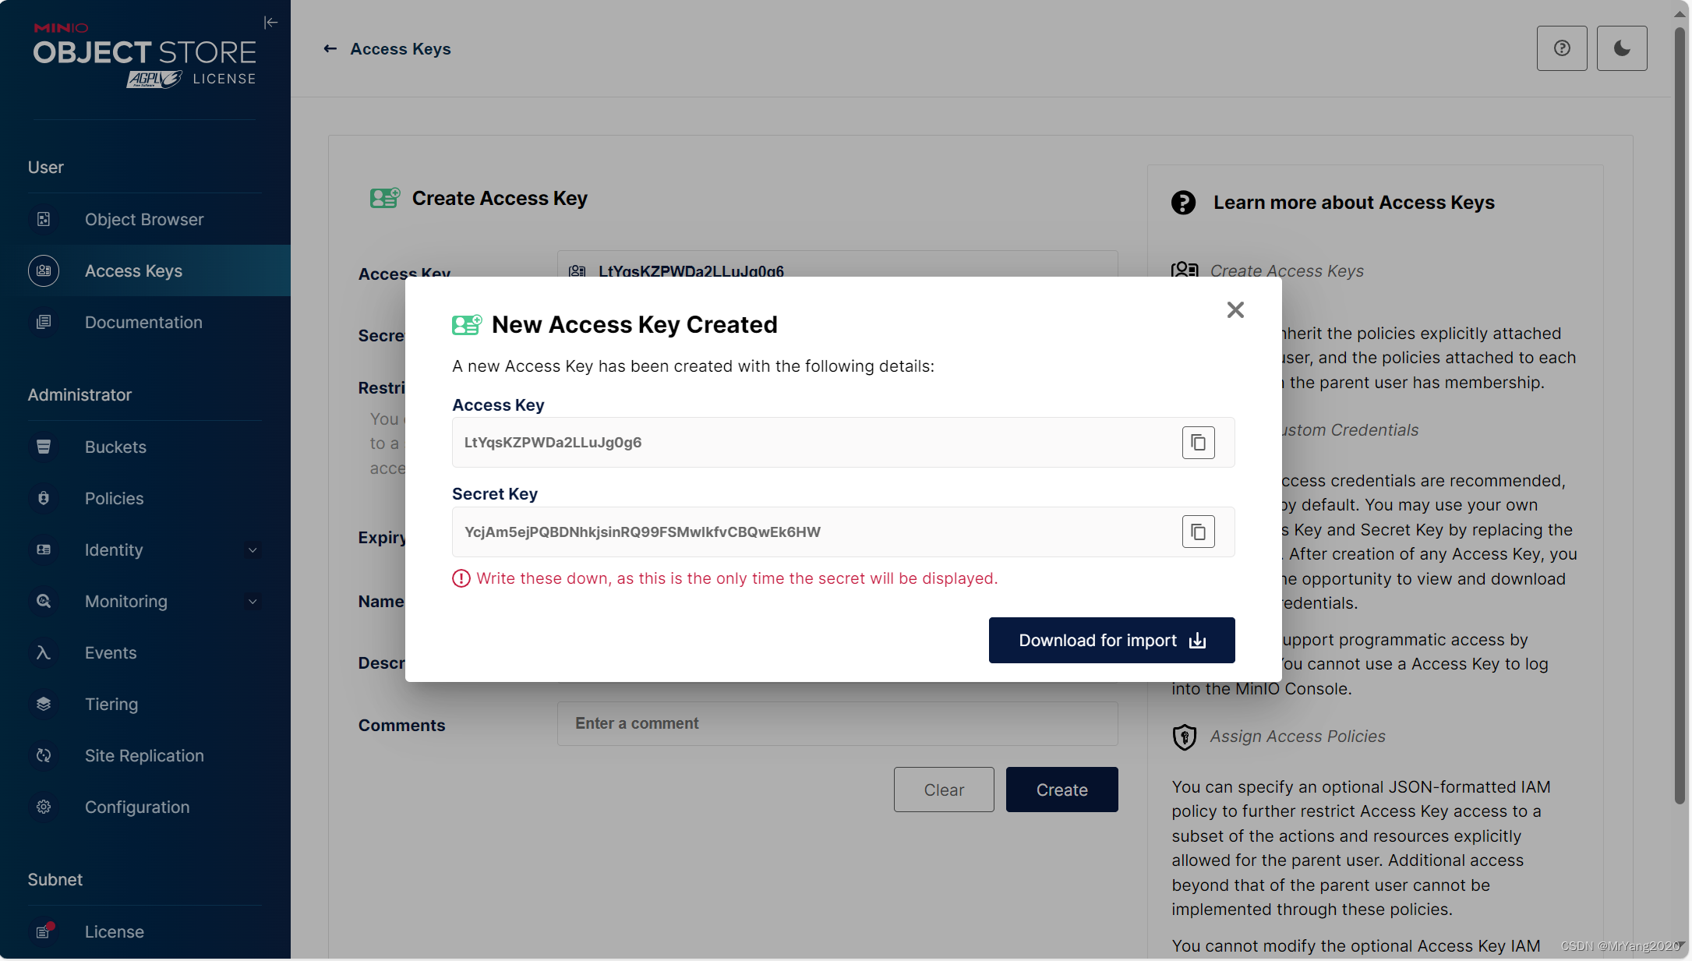Click the Create button
1692x961 pixels.
[1061, 790]
